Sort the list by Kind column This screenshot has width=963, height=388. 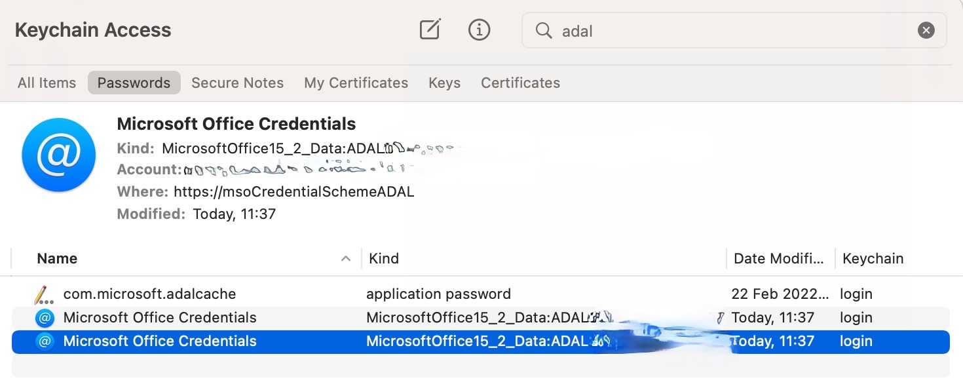pyautogui.click(x=384, y=259)
